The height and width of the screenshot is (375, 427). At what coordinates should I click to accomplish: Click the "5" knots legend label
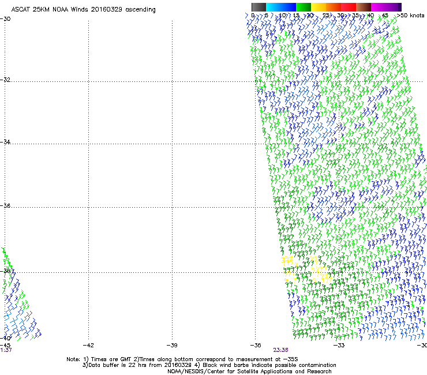(267, 16)
